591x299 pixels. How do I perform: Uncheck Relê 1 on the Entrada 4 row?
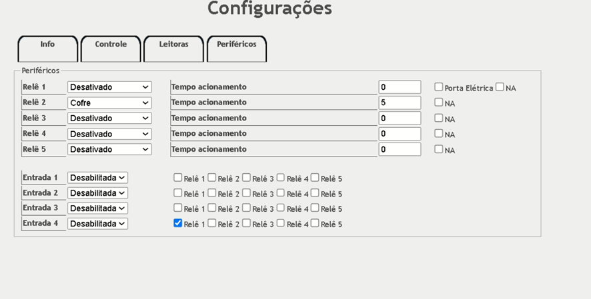coord(178,224)
